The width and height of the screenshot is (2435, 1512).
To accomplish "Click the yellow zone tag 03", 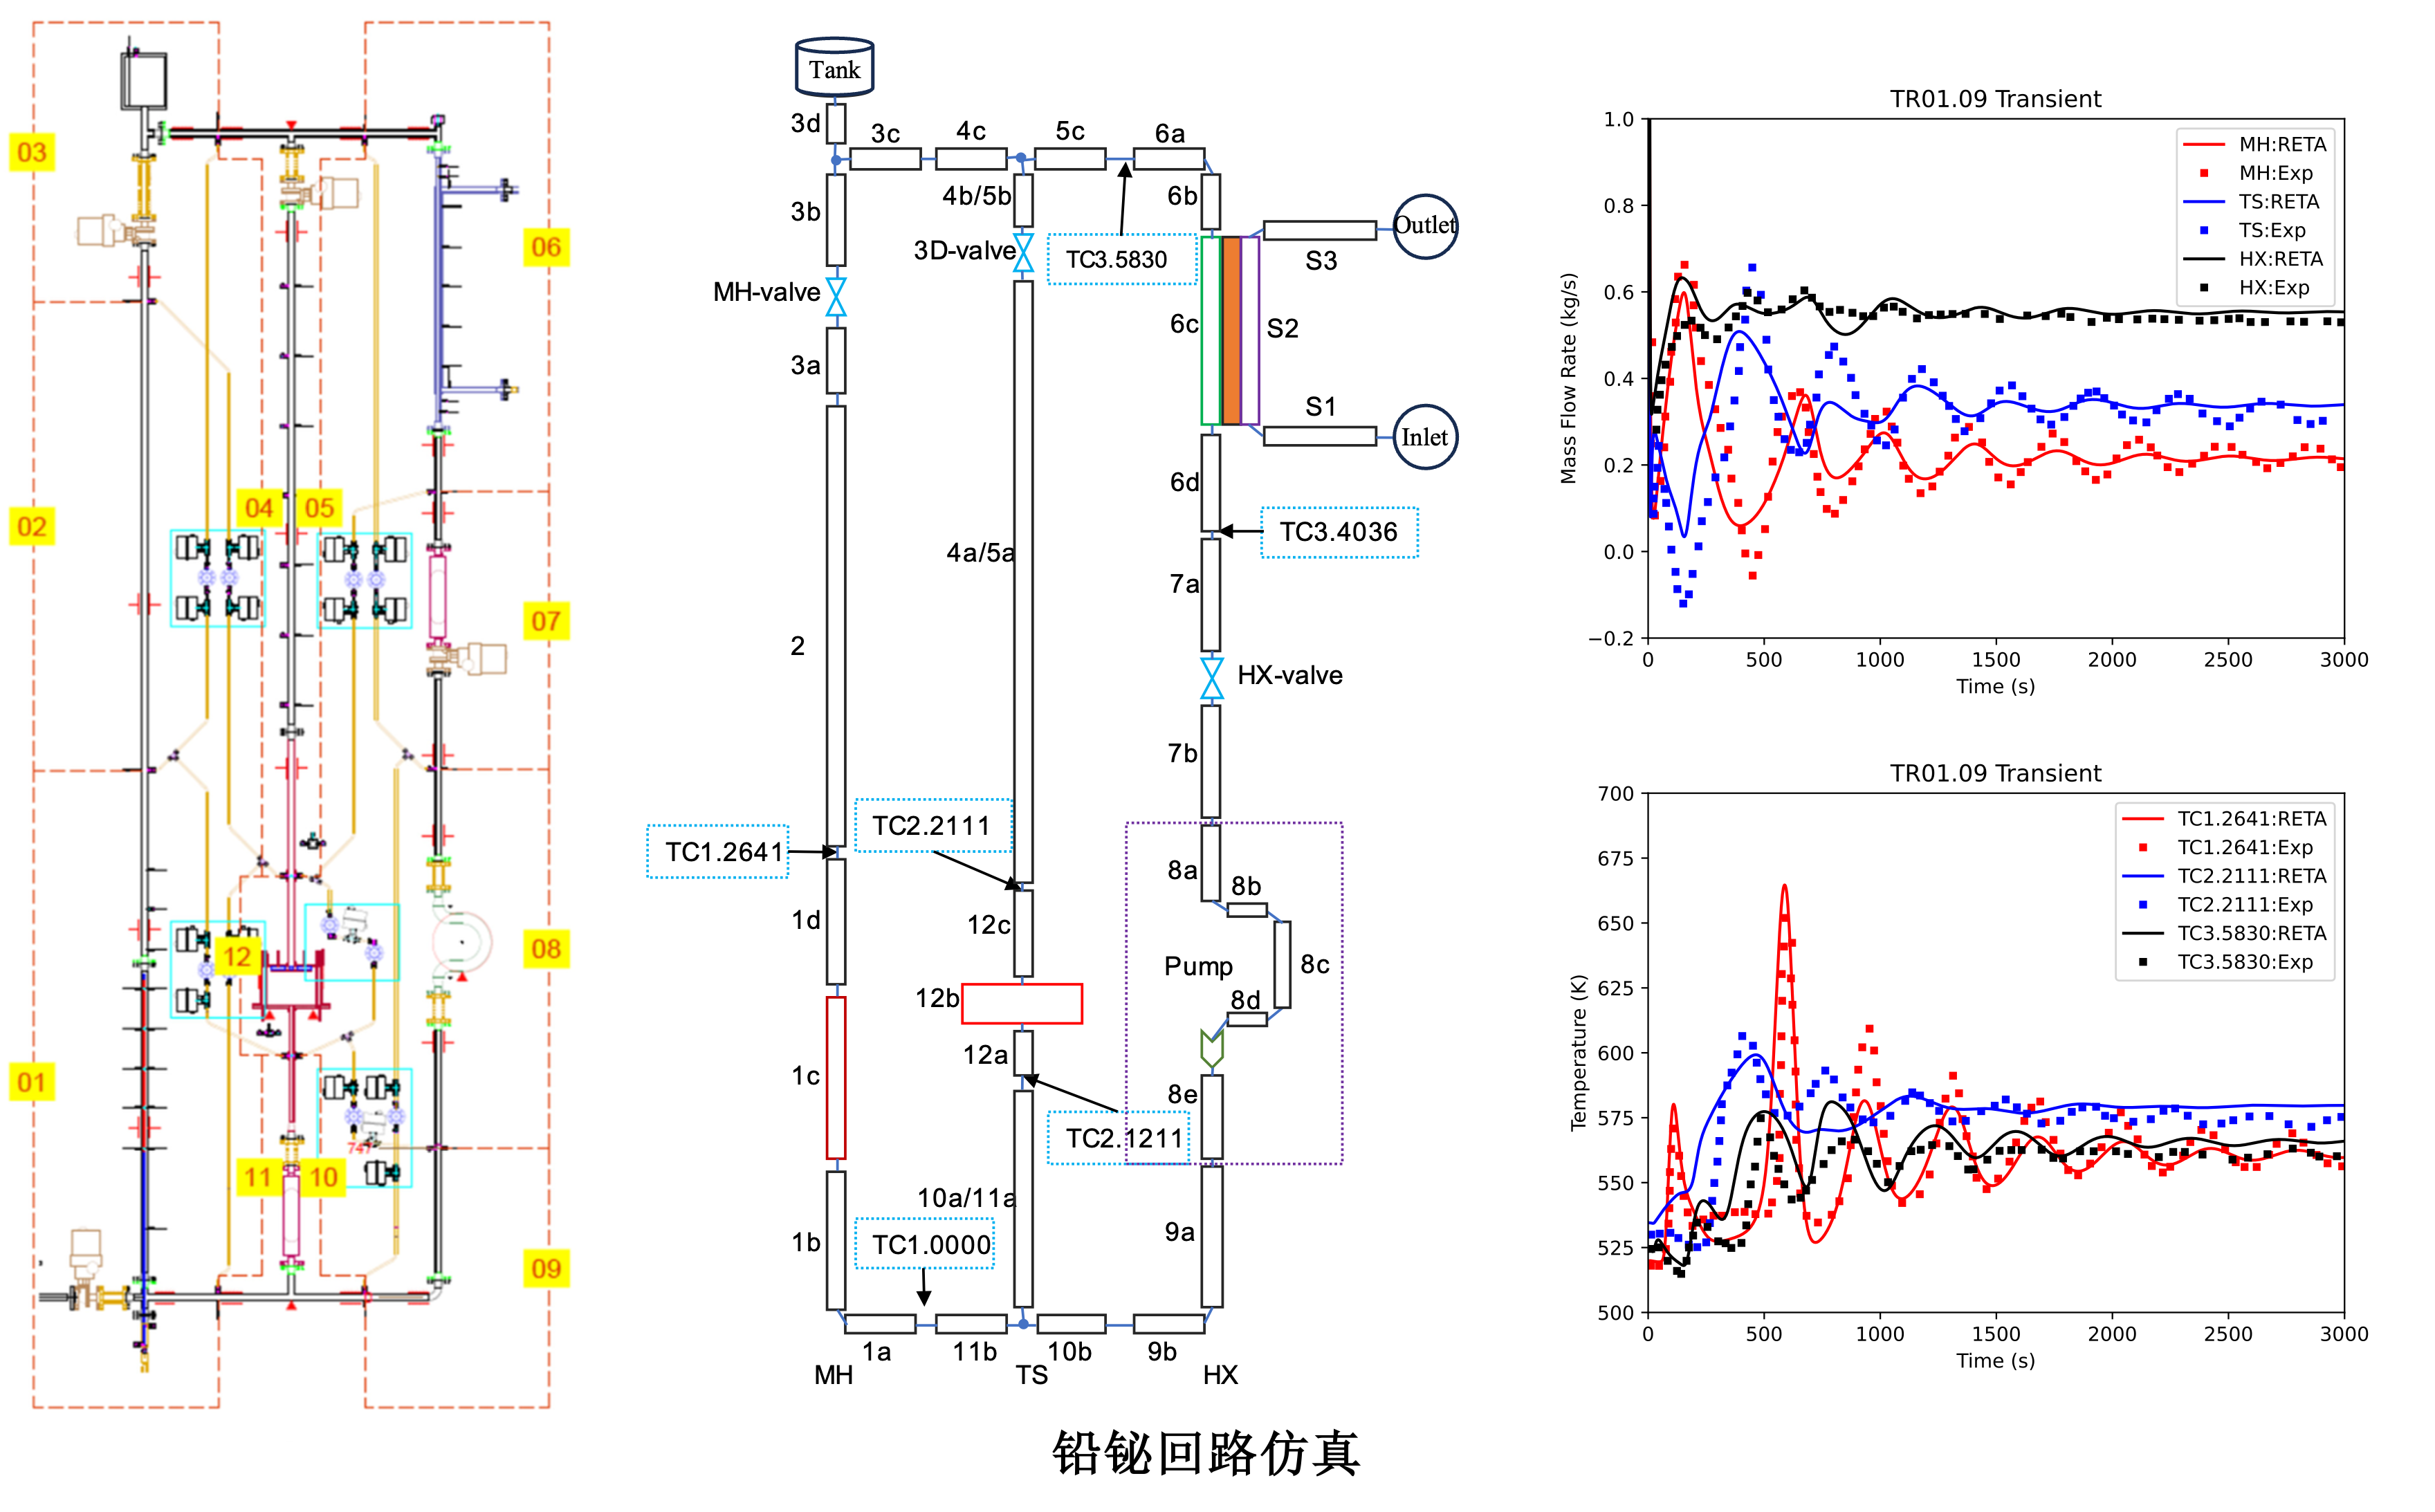I will click(32, 152).
